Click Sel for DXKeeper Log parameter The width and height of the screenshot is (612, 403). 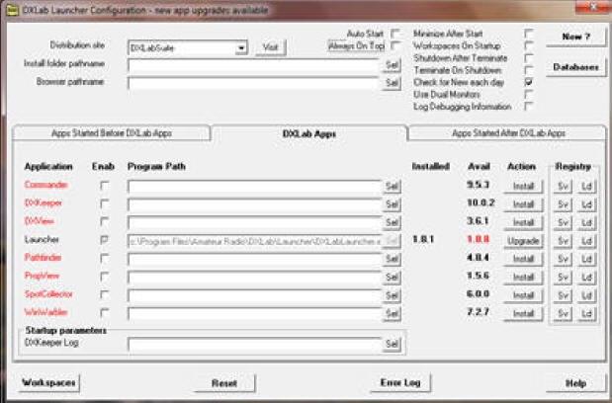[392, 344]
